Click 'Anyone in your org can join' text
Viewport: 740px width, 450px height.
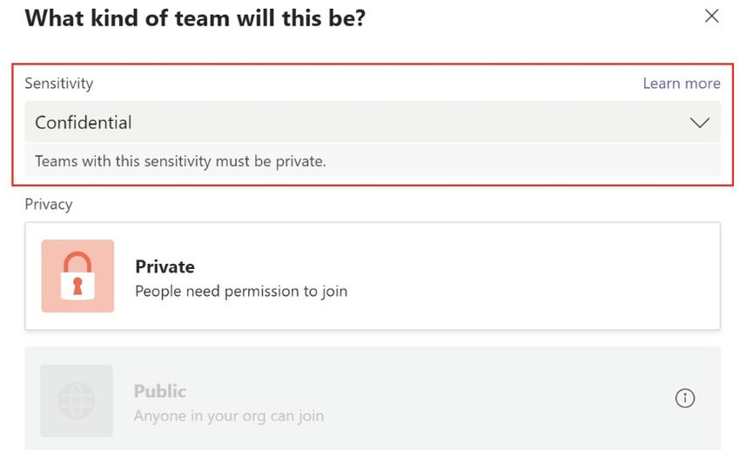point(229,416)
